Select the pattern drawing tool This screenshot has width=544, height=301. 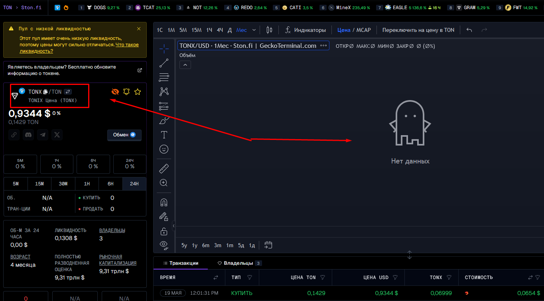click(x=164, y=92)
